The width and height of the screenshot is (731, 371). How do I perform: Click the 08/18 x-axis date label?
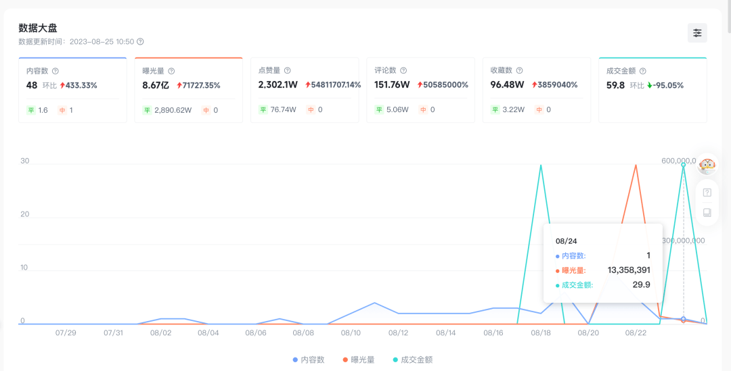[x=541, y=333]
